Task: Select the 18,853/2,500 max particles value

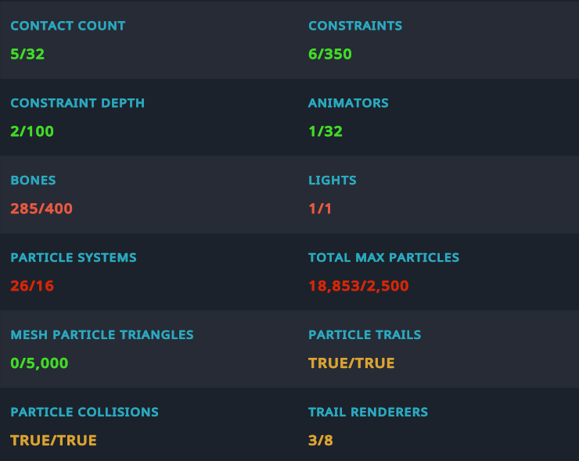Action: tap(358, 286)
